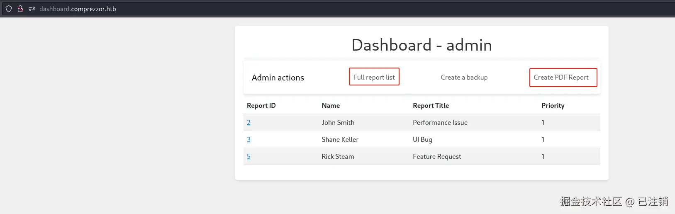Click the UI Bug report title
This screenshot has width=675, height=214.
click(422, 139)
